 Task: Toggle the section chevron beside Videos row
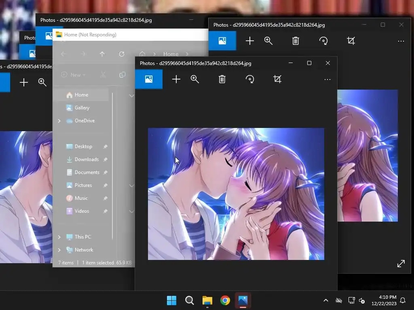[x=131, y=212]
